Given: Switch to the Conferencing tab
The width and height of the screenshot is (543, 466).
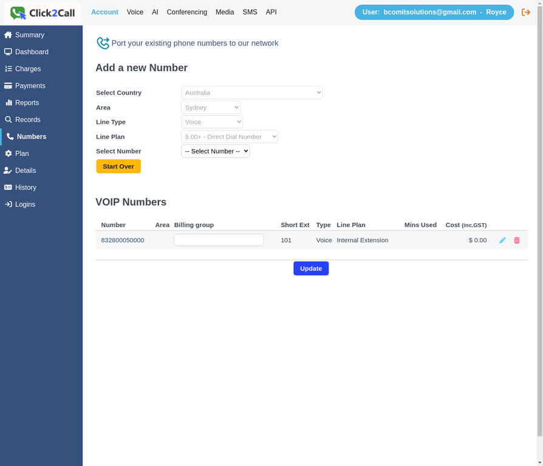Looking at the screenshot, I should pyautogui.click(x=186, y=12).
